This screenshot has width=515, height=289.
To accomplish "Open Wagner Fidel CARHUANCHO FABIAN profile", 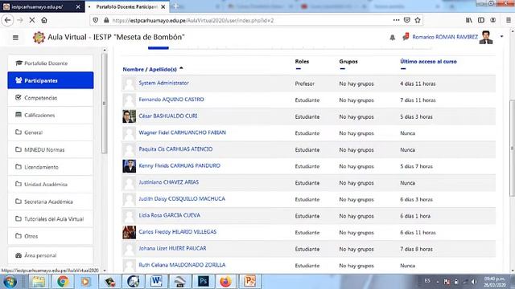I will tap(183, 132).
